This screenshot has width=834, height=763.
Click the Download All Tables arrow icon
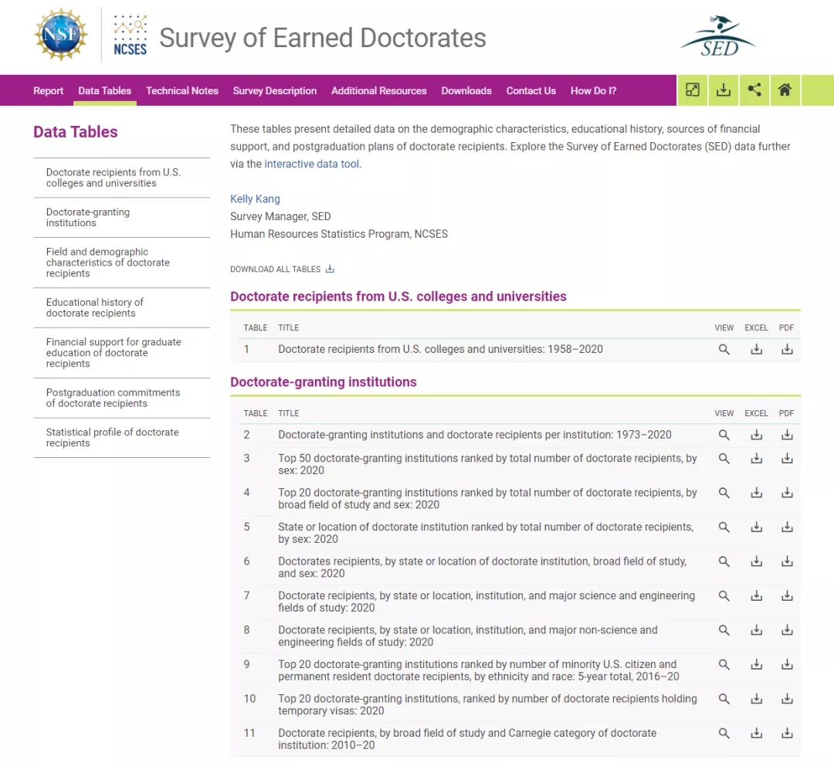(x=330, y=270)
